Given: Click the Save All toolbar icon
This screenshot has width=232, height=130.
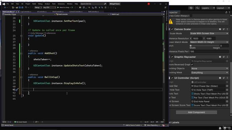Looking at the screenshot, I should click(22, 8).
